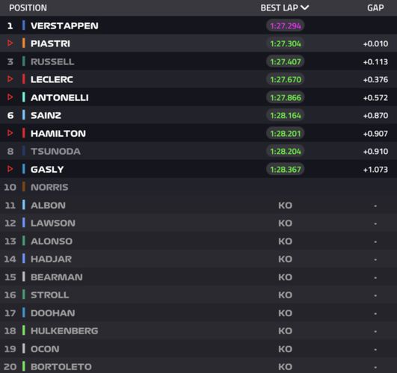The image size is (397, 373).
Task: Click the red arrow icon beside Gasly
Action: (10, 169)
